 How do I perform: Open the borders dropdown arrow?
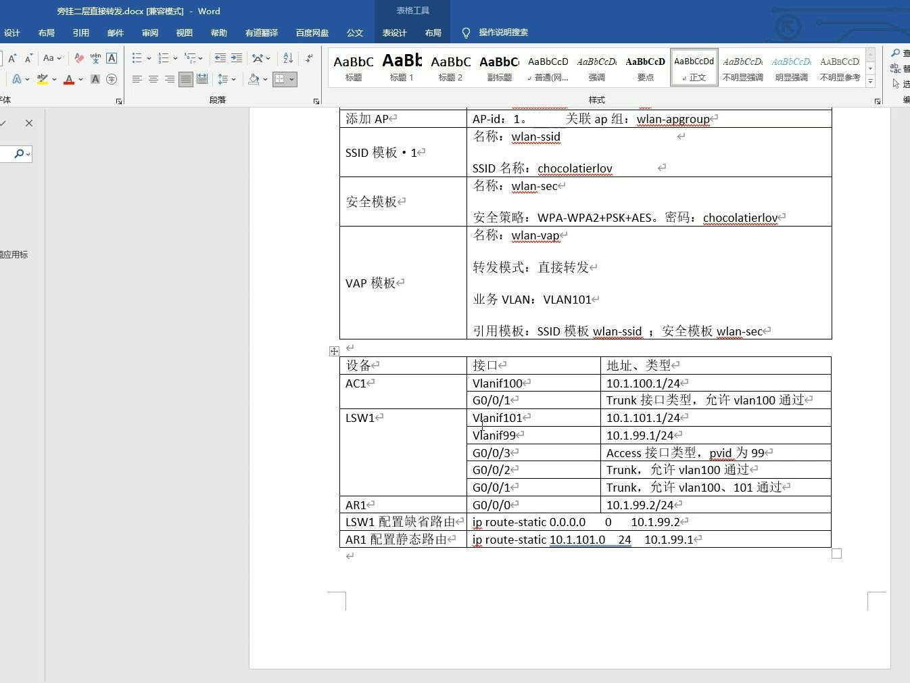292,79
